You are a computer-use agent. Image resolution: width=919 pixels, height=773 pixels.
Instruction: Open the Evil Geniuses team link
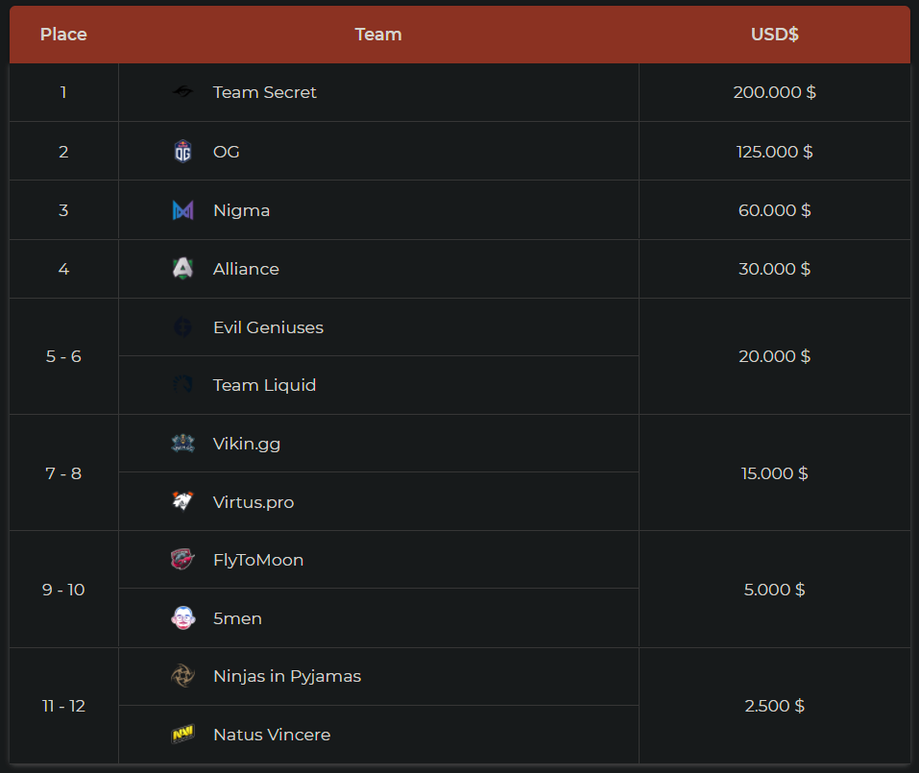click(x=268, y=327)
